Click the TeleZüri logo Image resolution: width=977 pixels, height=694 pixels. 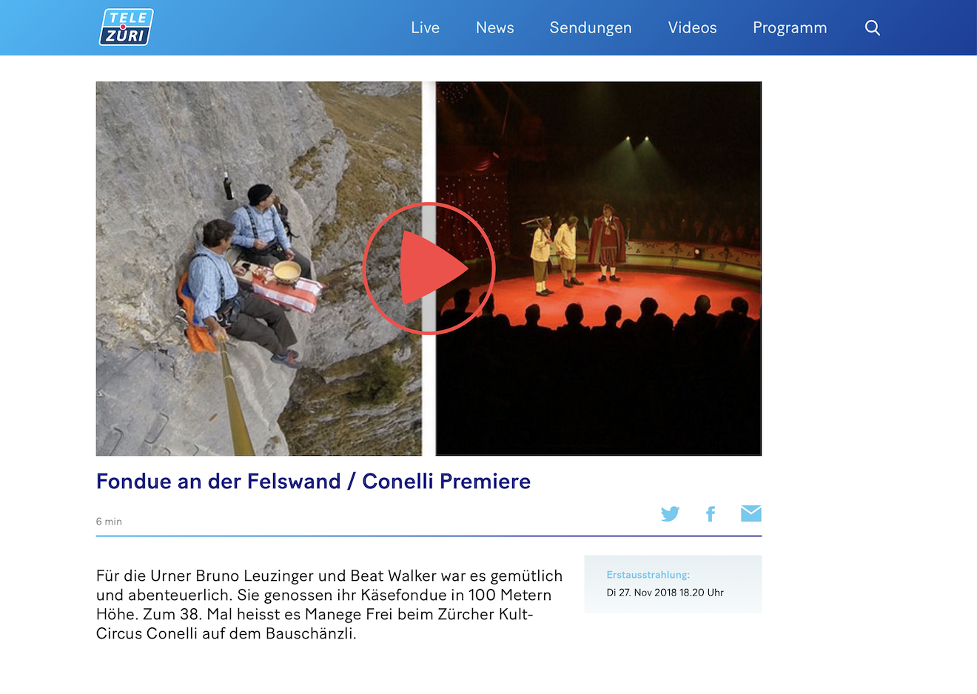[127, 27]
